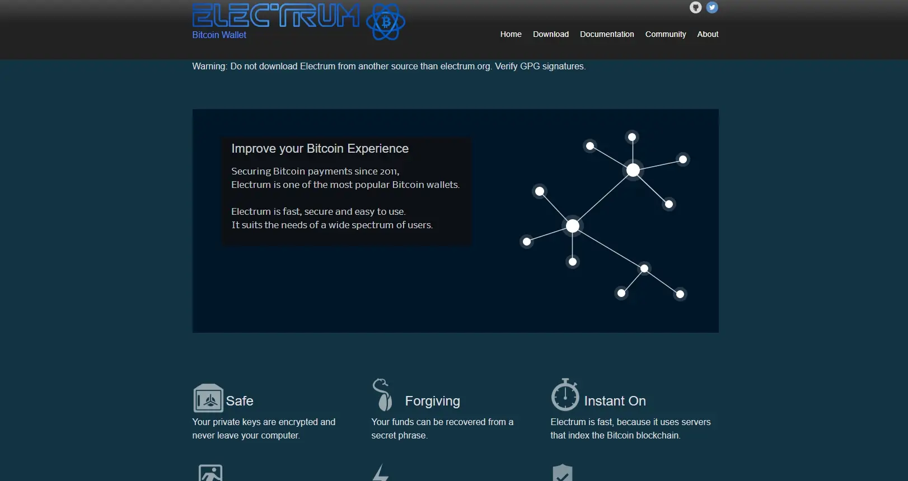Click the Safe vault icon
Screen dimensions: 908x481
[x=208, y=398]
